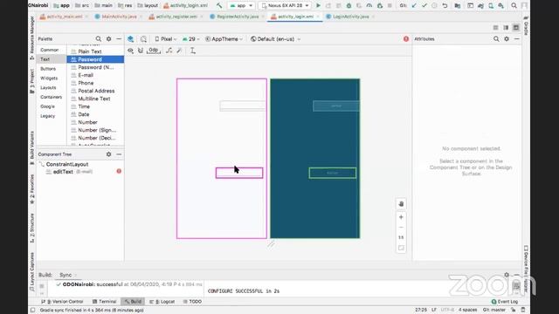The height and width of the screenshot is (314, 559).
Task: Open the Pixel device dropdown
Action: [x=166, y=39]
